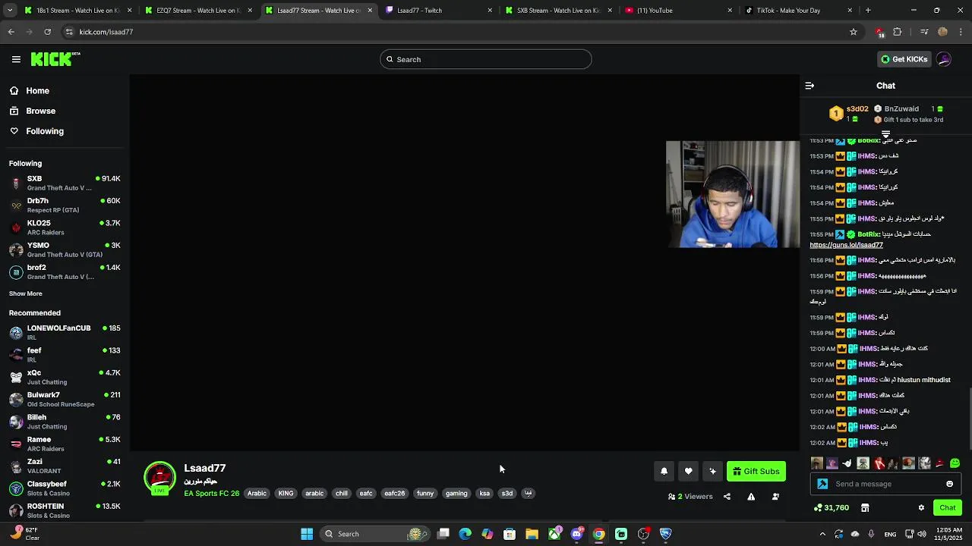The image size is (972, 546).
Task: Switch to 18s1 Stream tab
Action: point(77,11)
